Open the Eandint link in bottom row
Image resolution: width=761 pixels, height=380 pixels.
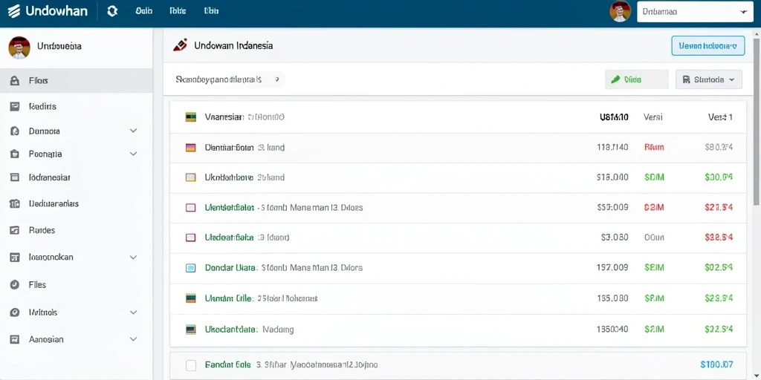point(227,364)
